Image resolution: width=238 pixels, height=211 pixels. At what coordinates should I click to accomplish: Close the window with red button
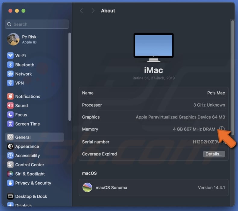tap(10, 11)
